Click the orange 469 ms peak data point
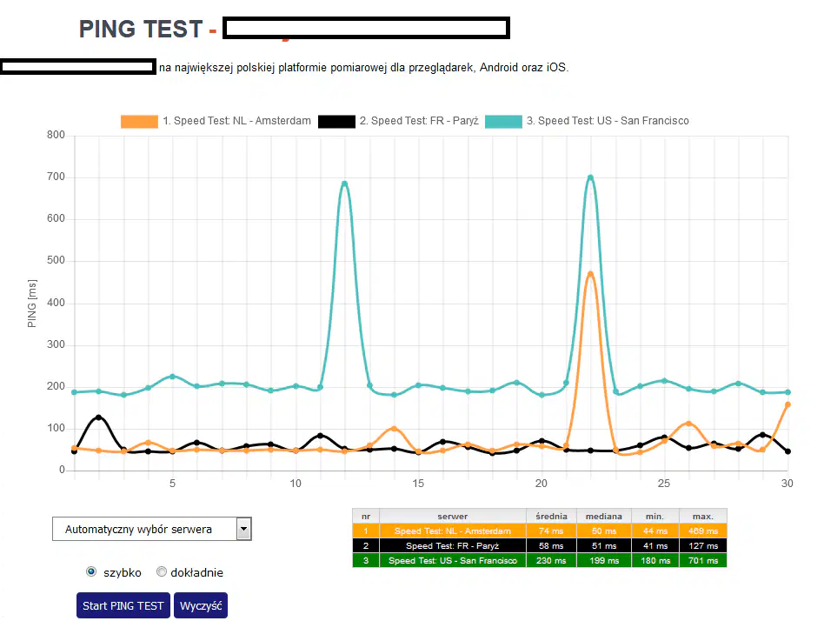 coord(591,274)
